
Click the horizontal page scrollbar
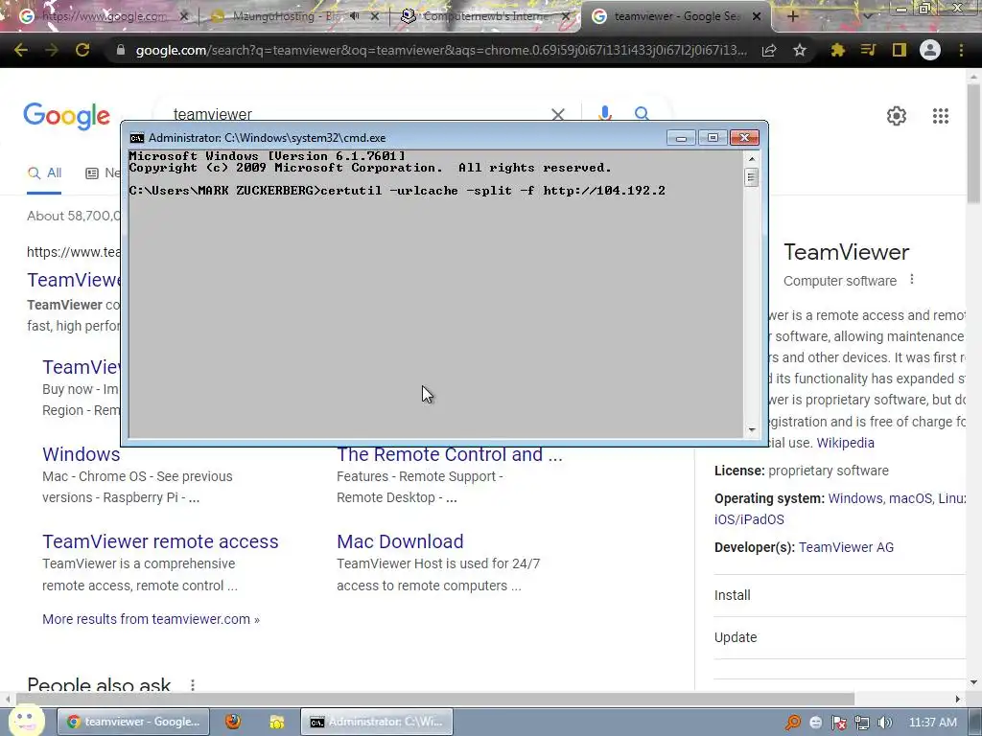(435, 699)
